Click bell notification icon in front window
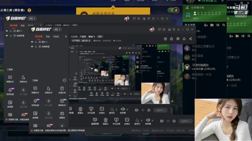This screenshot has width=252, height=141. click(x=184, y=39)
